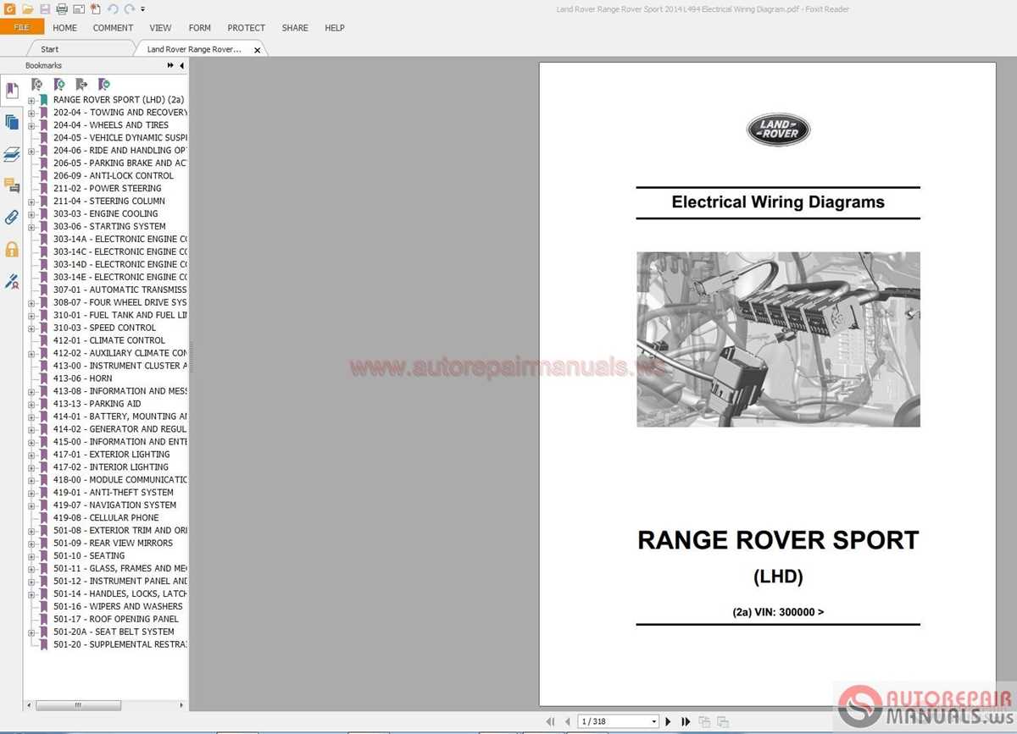Expand the 202-04 Towing and Recovery bookmark
The width and height of the screenshot is (1017, 734).
click(31, 113)
